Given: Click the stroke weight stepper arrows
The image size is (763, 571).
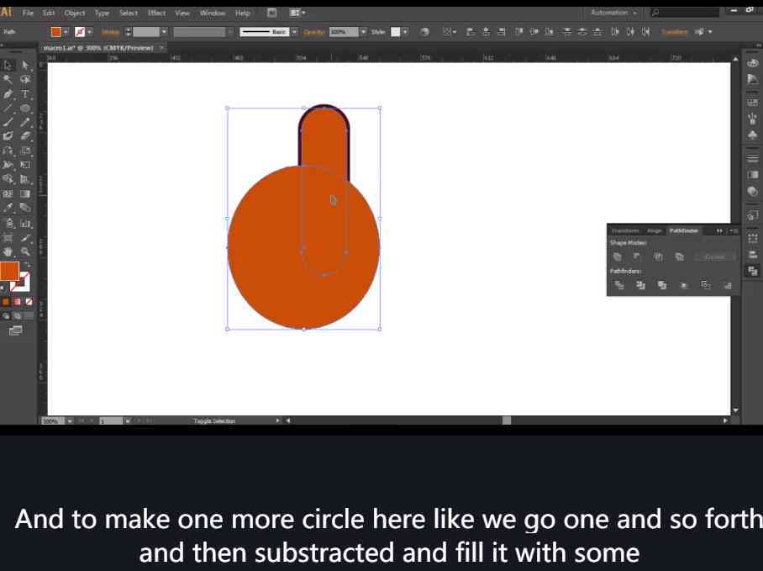Looking at the screenshot, I should pyautogui.click(x=128, y=32).
